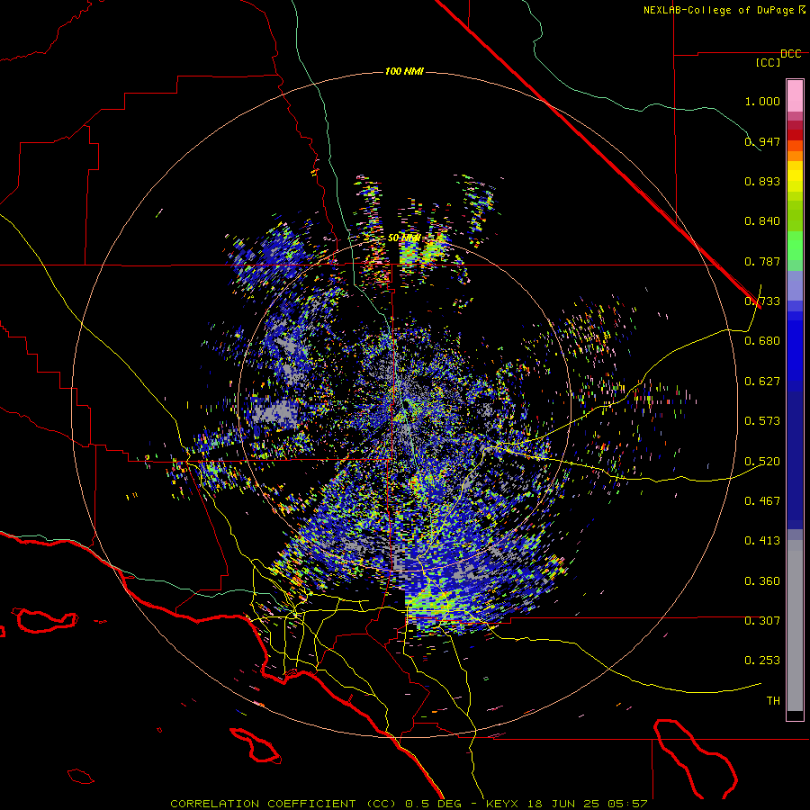Select the 0.947 scale value
The image size is (810, 810).
pyautogui.click(x=762, y=141)
